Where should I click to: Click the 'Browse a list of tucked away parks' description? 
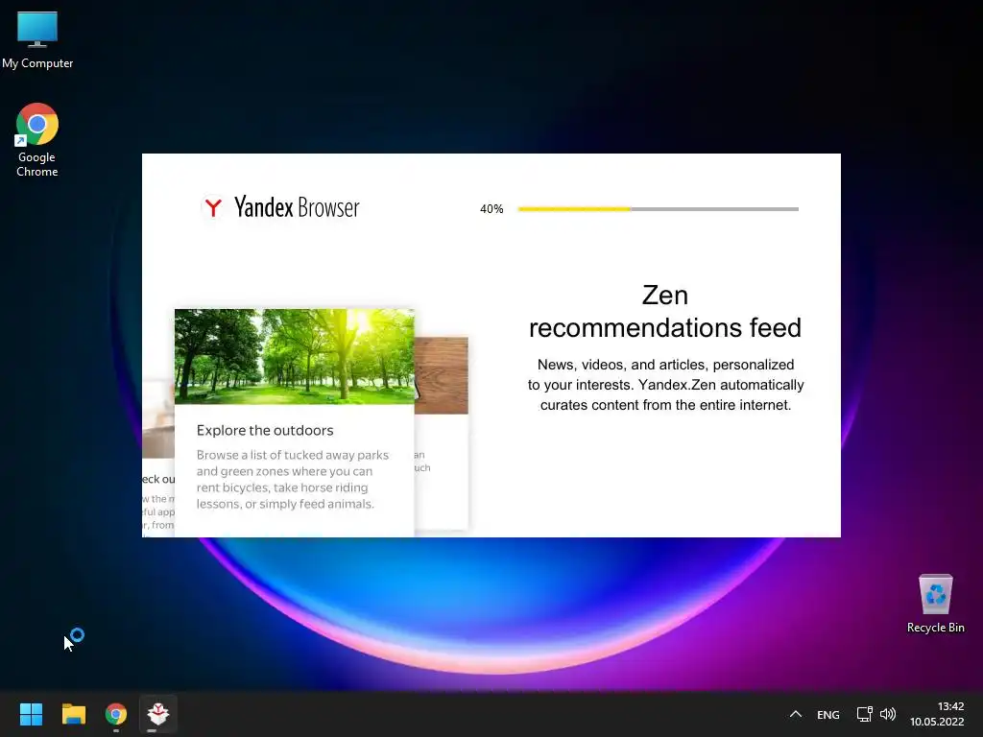point(293,480)
